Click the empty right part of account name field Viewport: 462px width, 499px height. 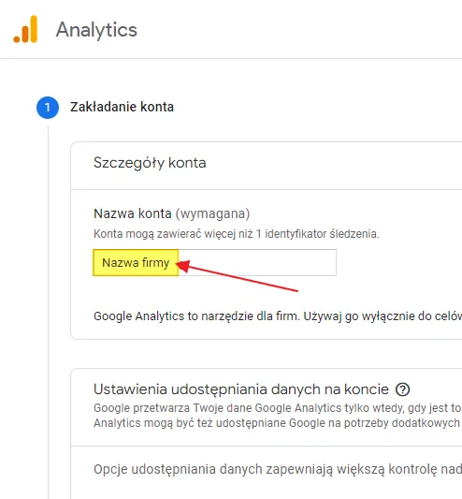(257, 262)
